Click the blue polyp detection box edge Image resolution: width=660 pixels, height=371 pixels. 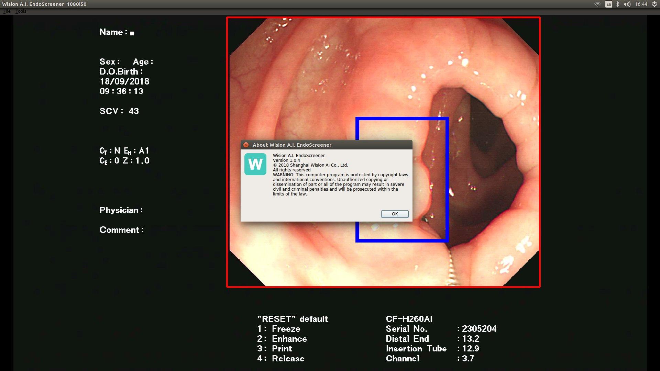point(447,179)
